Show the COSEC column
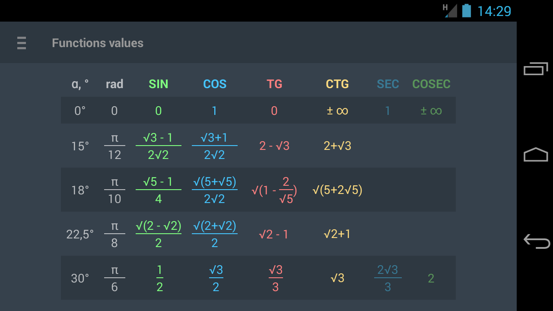The width and height of the screenshot is (553, 311). coord(431,84)
